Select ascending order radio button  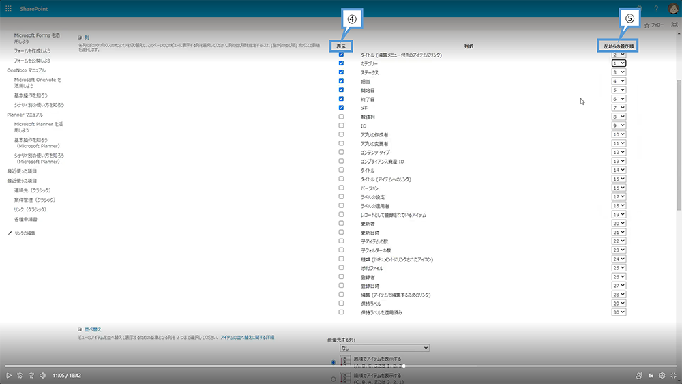[x=333, y=361]
